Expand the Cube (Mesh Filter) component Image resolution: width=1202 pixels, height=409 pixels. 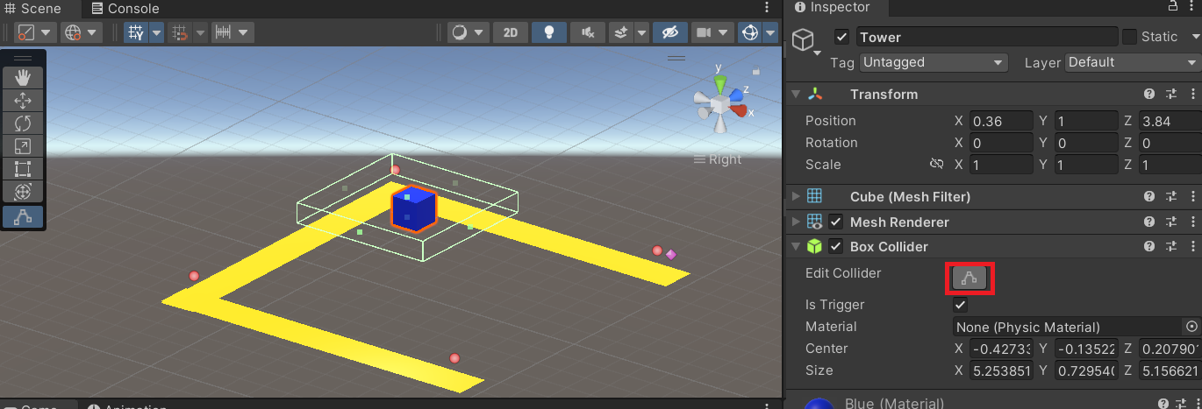796,196
